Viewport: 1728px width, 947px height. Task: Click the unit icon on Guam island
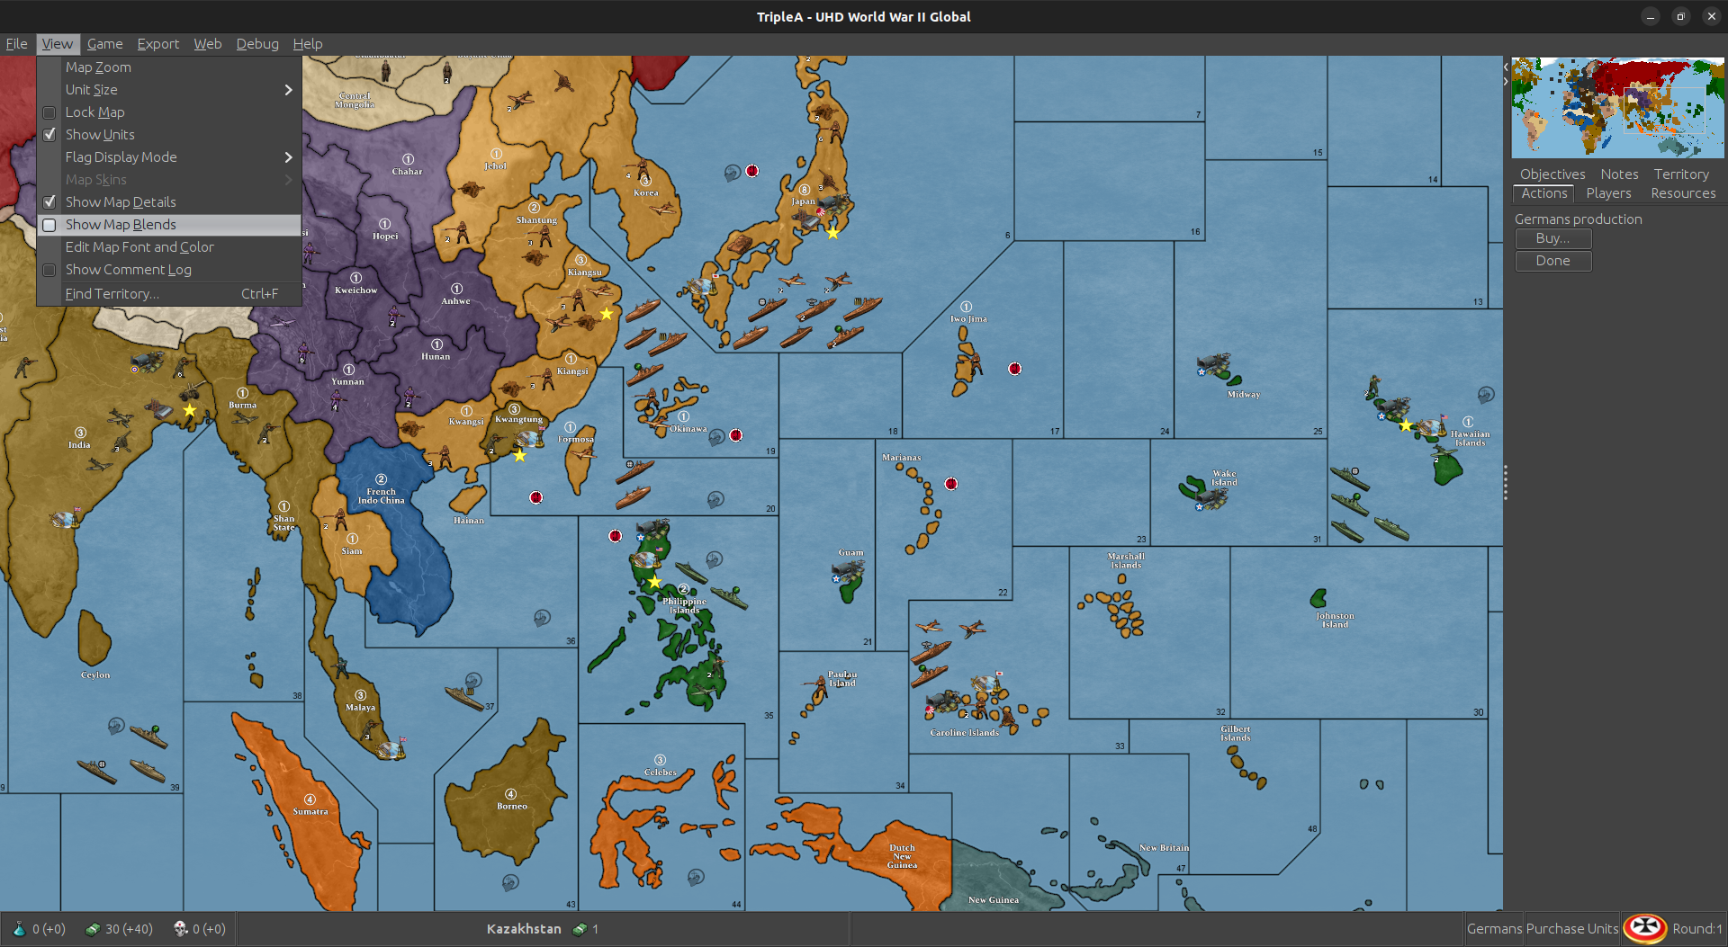point(847,571)
